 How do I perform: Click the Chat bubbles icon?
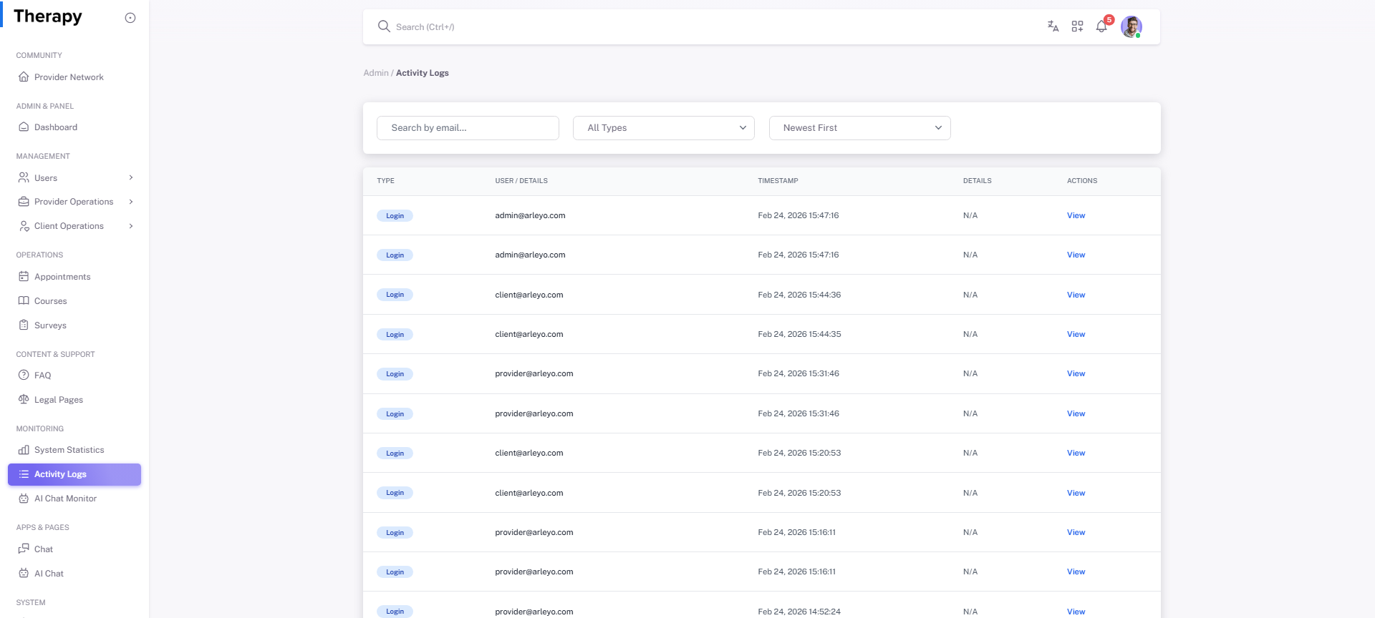24,549
